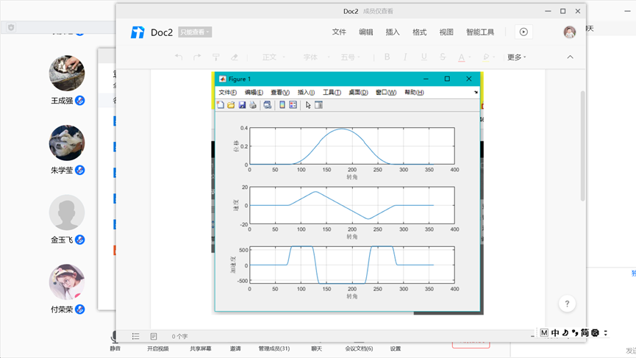The height and width of the screenshot is (358, 636).
Task: Open the help question mark button
Action: (x=566, y=304)
